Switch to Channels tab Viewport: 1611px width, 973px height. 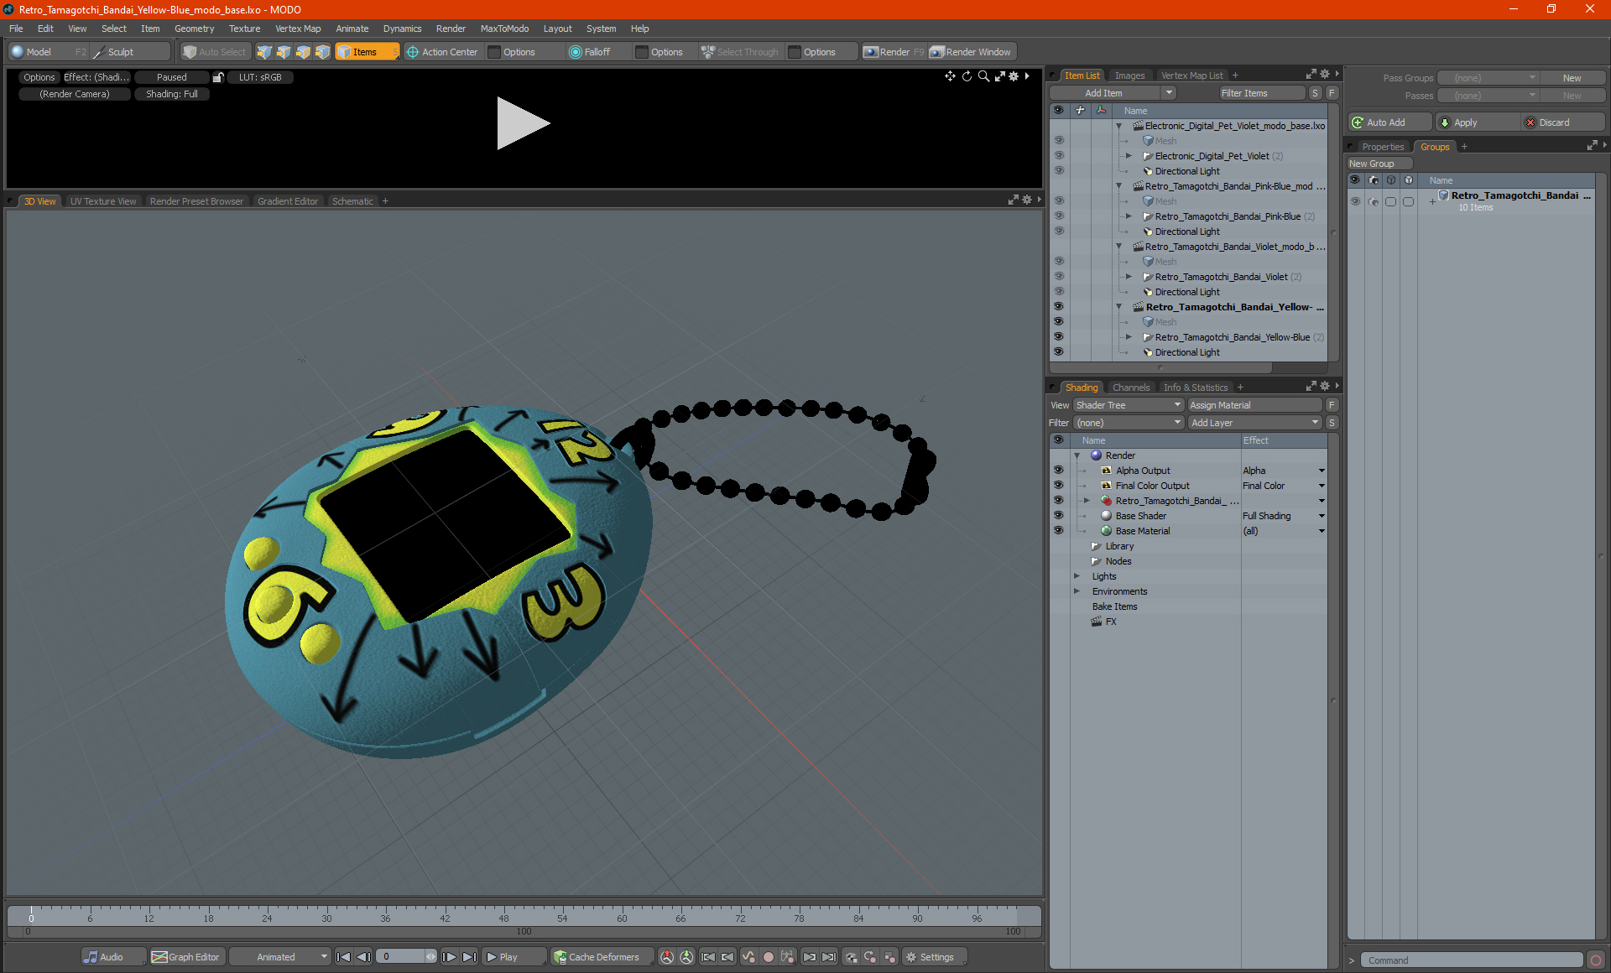(1131, 388)
